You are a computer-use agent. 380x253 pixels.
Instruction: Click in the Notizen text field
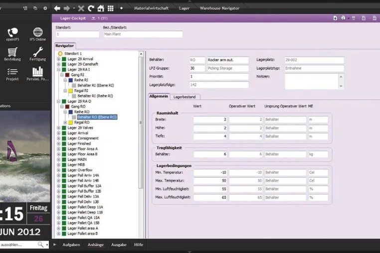tap(312, 81)
